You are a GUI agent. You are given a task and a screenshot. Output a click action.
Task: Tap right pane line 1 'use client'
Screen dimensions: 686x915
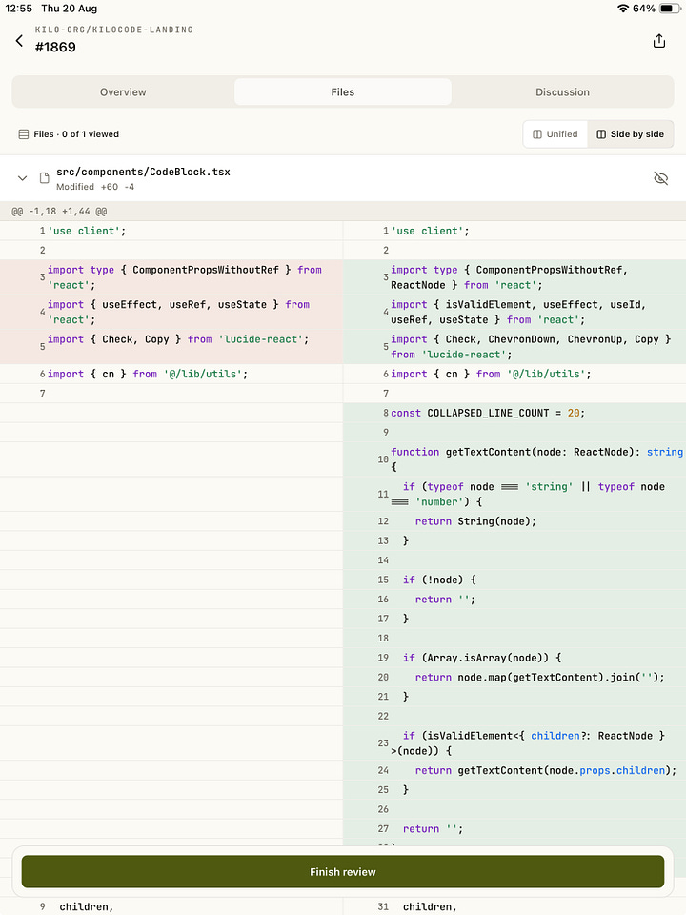coord(514,231)
